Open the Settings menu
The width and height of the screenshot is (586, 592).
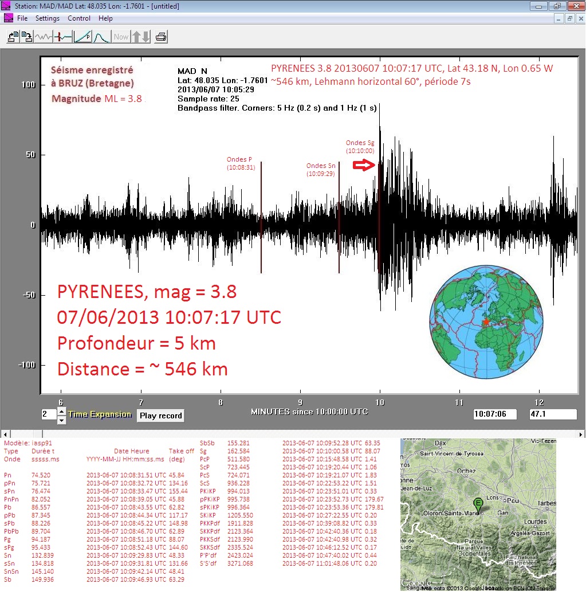(48, 18)
